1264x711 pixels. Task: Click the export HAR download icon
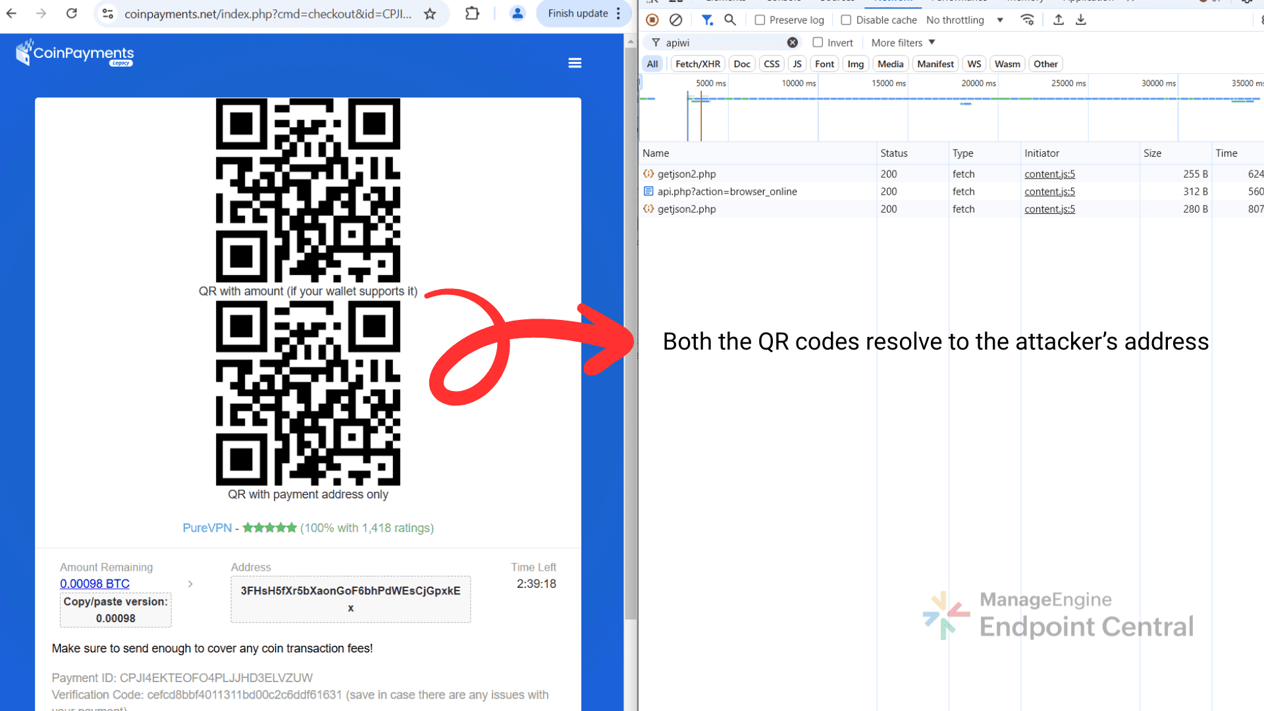coord(1081,20)
